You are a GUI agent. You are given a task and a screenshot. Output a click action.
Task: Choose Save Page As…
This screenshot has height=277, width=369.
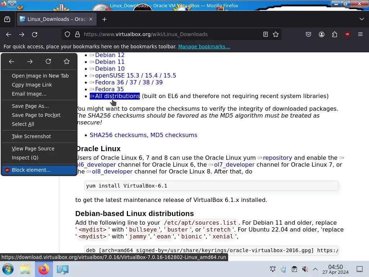[x=39, y=106]
